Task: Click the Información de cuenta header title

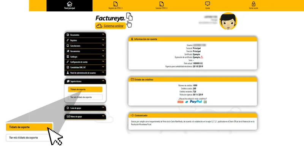Action: (x=146, y=39)
